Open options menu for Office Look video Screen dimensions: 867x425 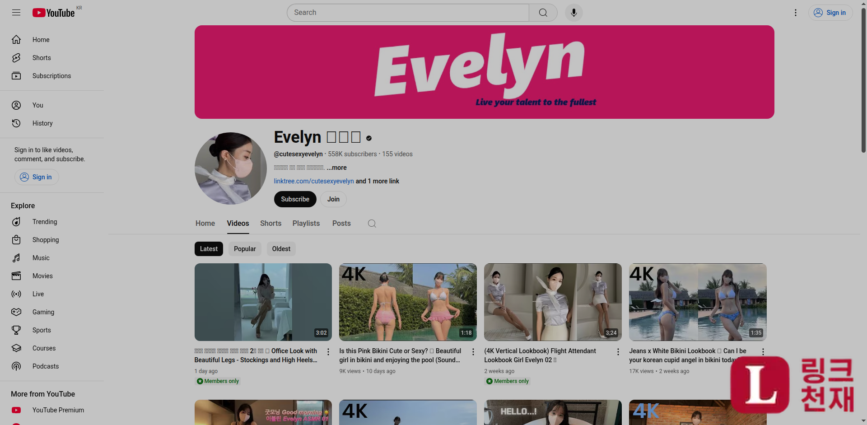328,352
